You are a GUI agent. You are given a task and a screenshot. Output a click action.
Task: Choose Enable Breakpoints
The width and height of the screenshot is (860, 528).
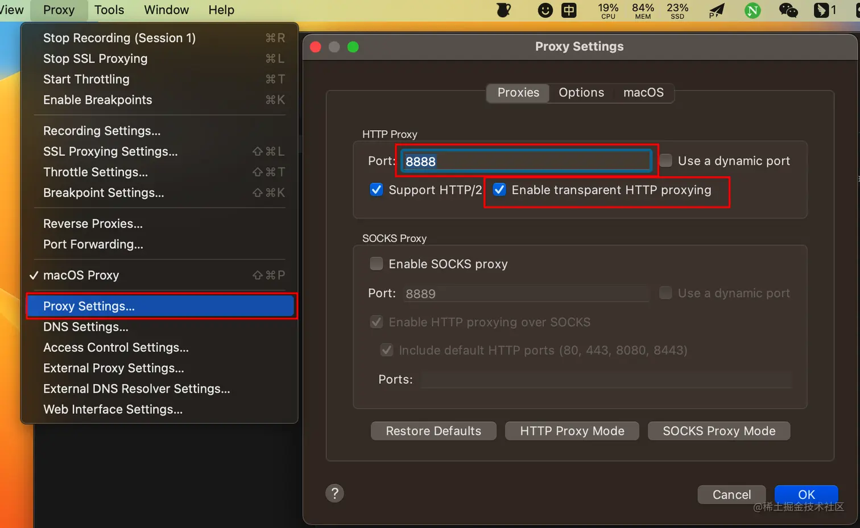tap(160, 100)
